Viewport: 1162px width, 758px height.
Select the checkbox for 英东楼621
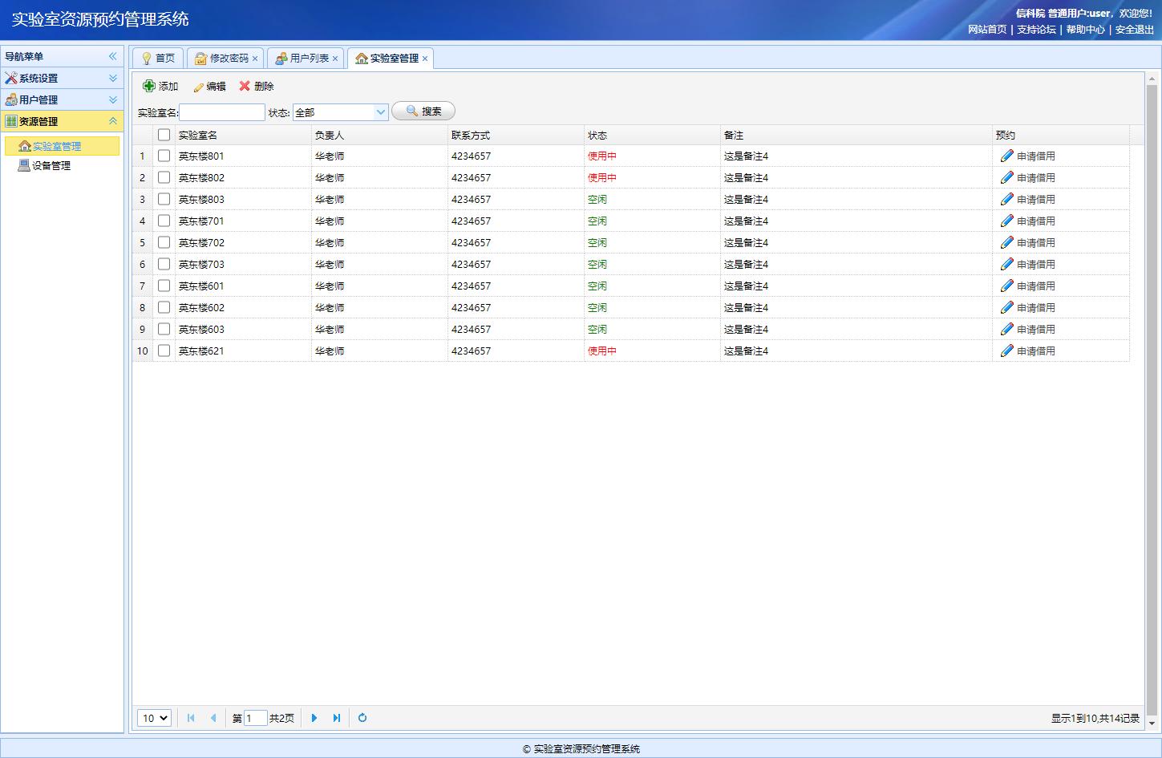(164, 351)
